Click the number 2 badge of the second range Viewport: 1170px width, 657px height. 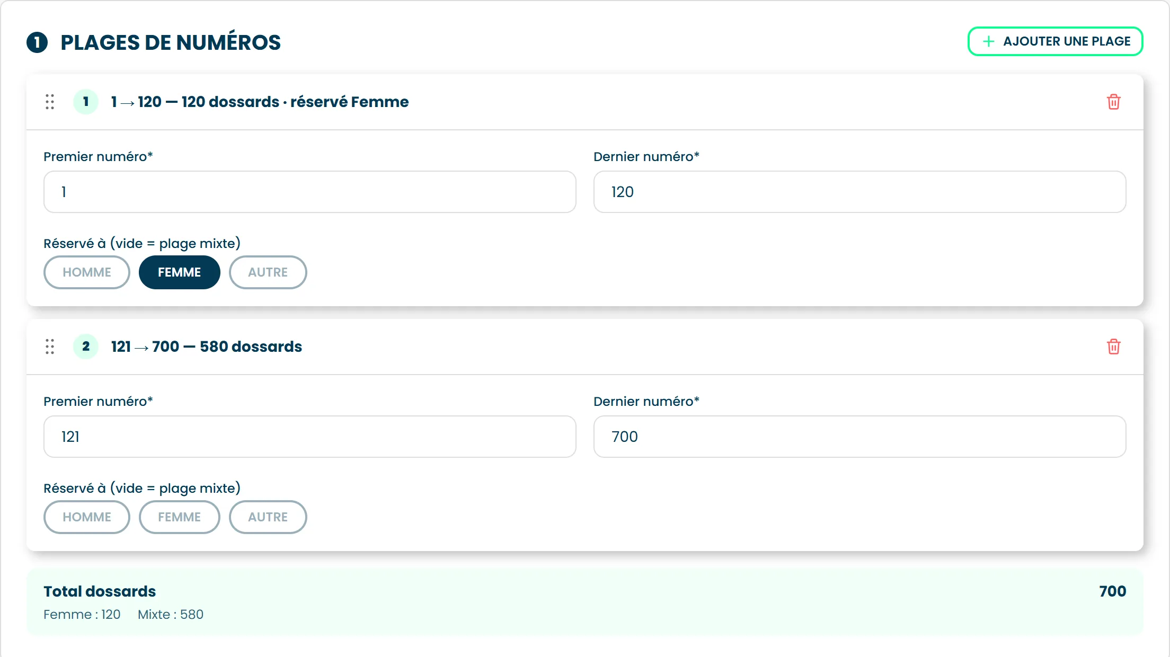pyautogui.click(x=86, y=347)
